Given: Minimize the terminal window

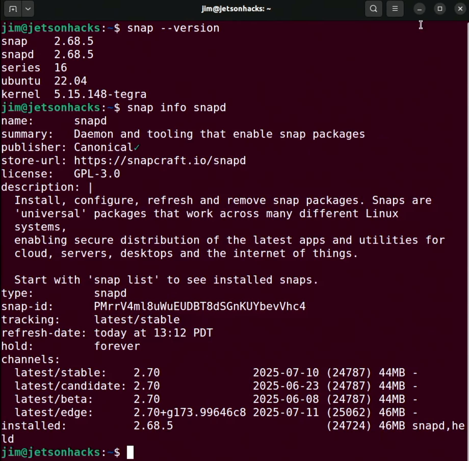Looking at the screenshot, I should tap(419, 9).
